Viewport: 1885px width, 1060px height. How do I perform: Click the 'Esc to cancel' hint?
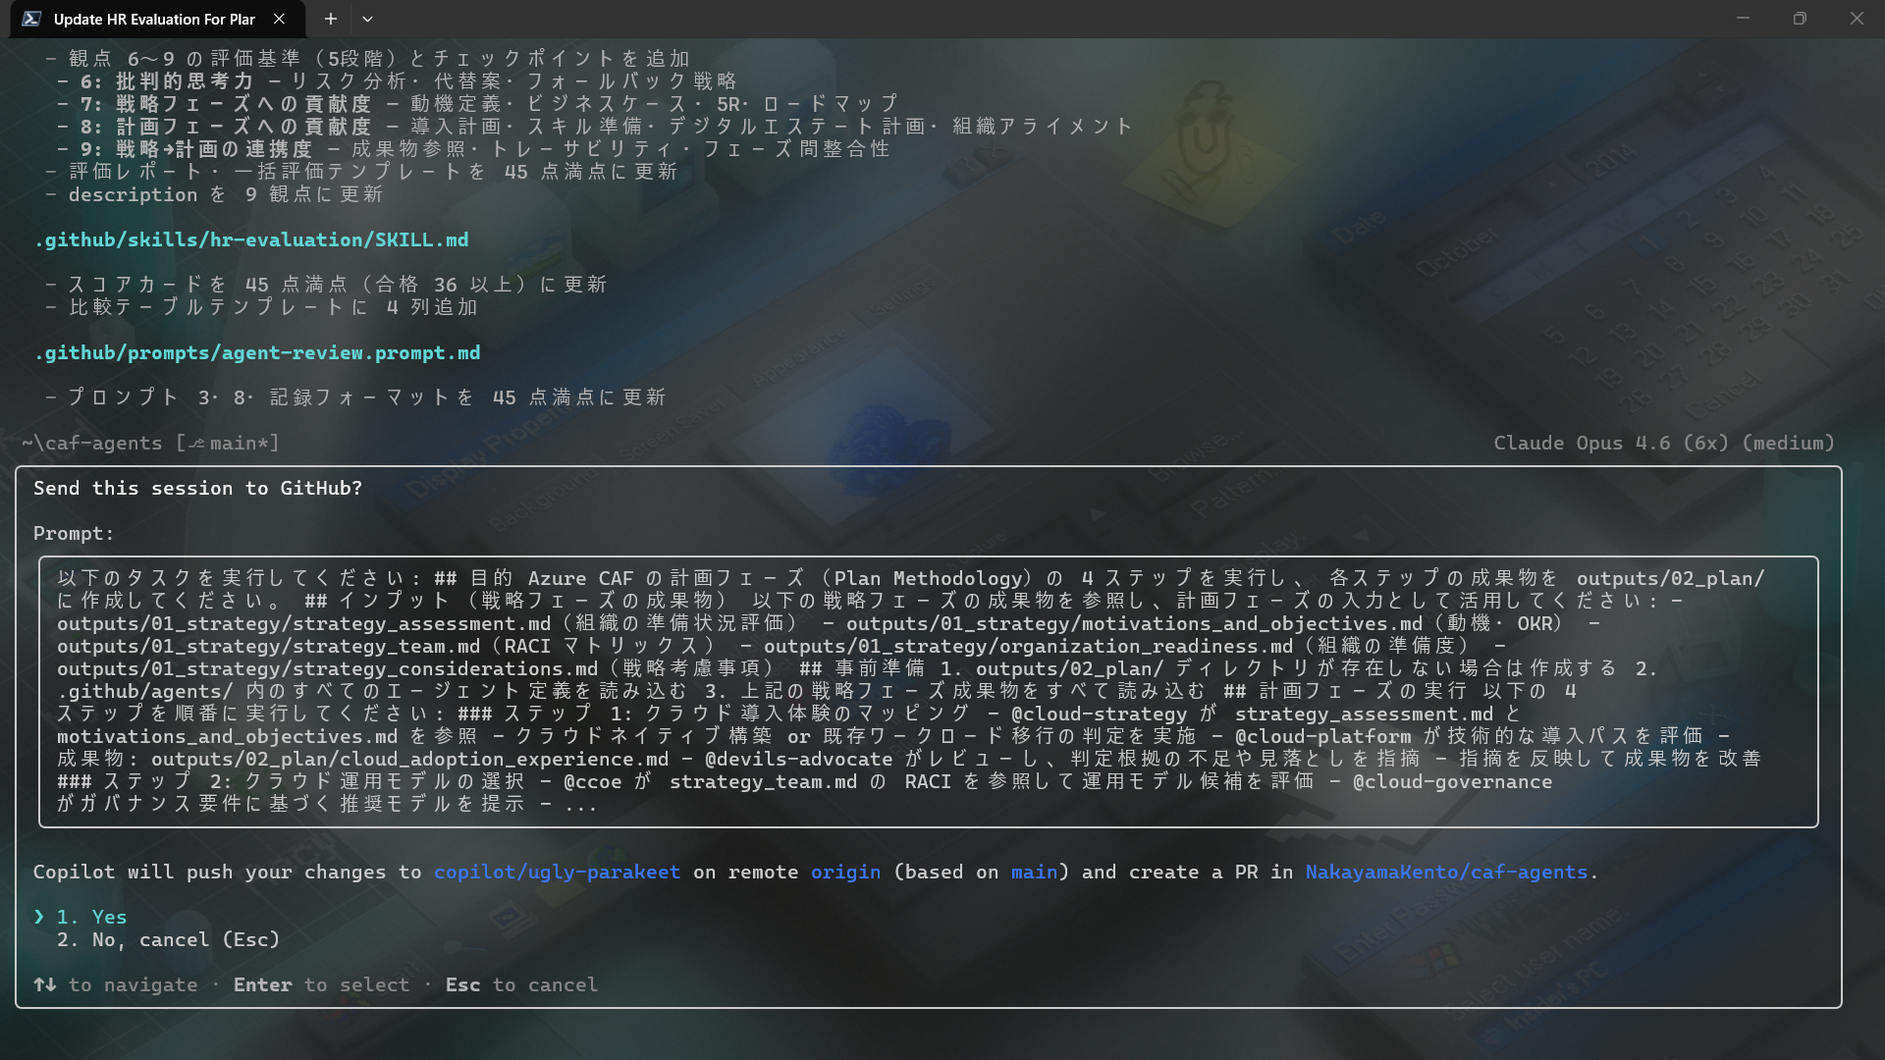point(521,984)
